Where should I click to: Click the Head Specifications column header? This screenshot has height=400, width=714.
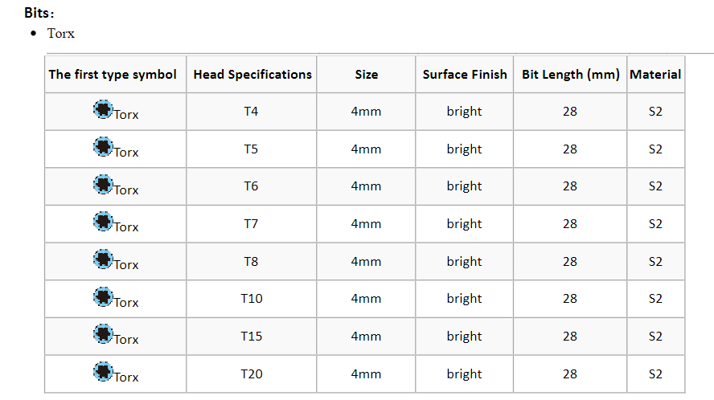[252, 75]
